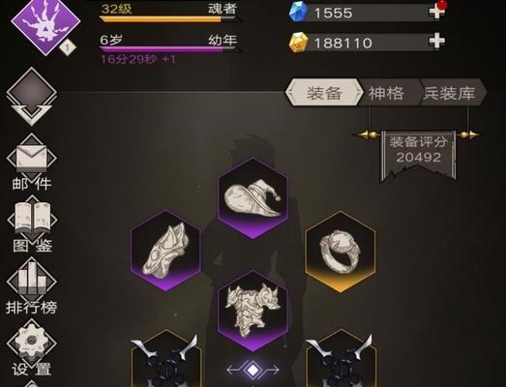Click the locked bottom-left chained slot

coord(165,360)
